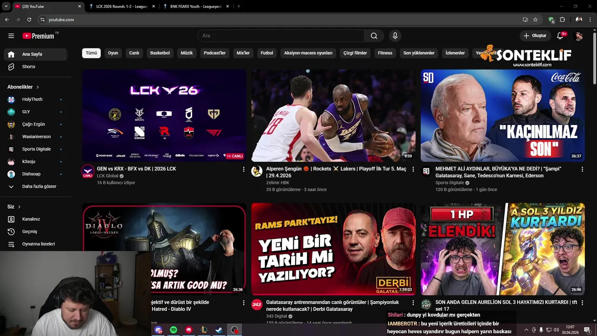Open Steam from the taskbar
Image resolution: width=597 pixels, height=336 pixels.
tap(219, 330)
